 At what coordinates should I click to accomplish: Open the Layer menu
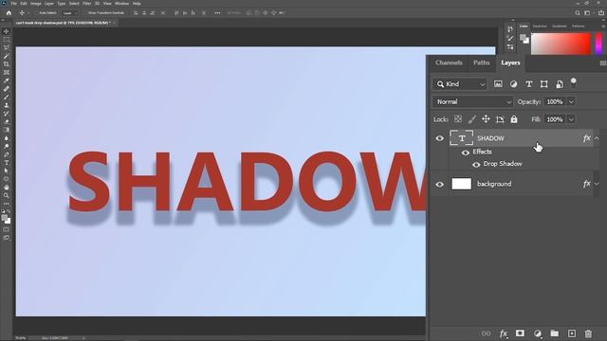pos(49,4)
